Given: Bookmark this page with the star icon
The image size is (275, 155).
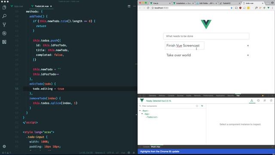Looking at the screenshot, I should coord(232,8).
